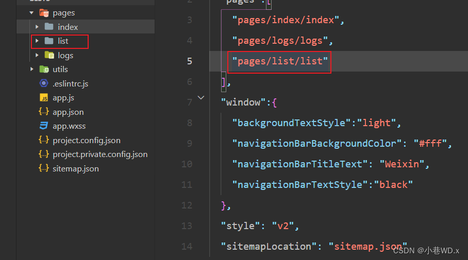Expand the list folder arrow

point(37,41)
